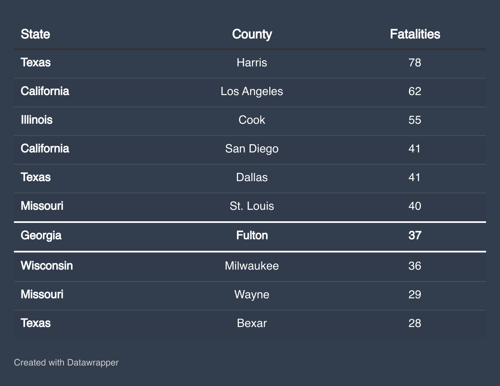This screenshot has height=386, width=500.
Task: Select the Illinois state cell
Action: pos(37,120)
